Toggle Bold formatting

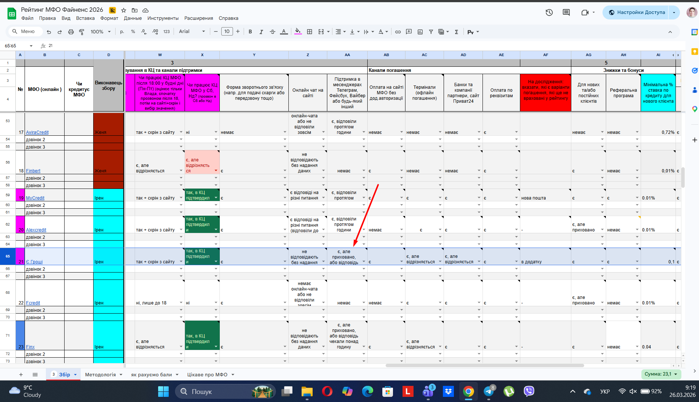click(250, 32)
